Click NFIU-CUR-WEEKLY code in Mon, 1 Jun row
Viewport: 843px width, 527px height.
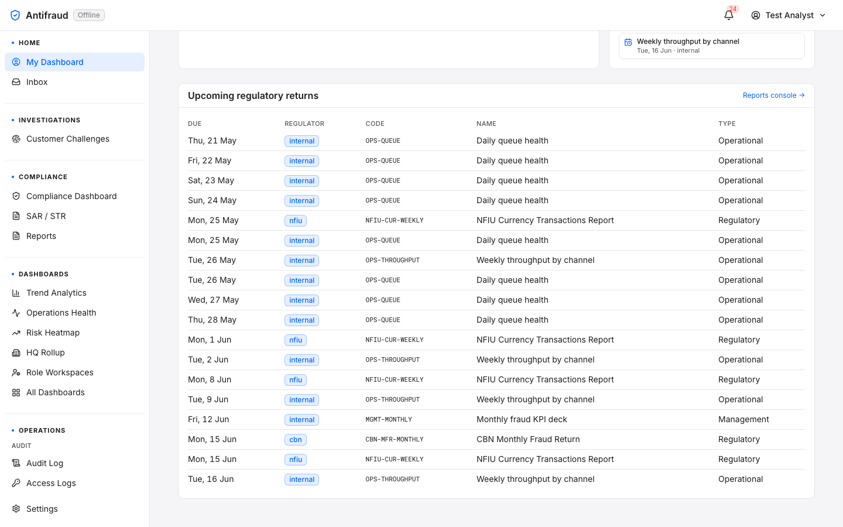pyautogui.click(x=395, y=340)
